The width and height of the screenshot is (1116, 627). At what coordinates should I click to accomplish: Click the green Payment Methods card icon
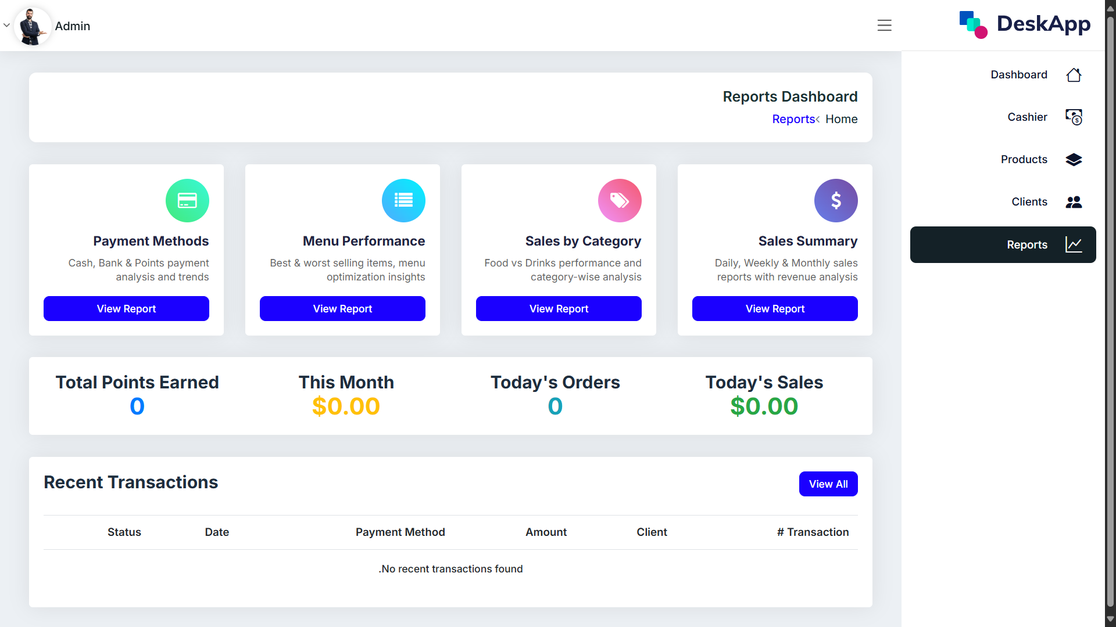point(187,200)
